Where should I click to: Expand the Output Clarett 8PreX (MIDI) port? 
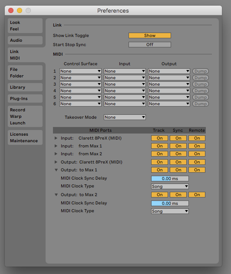56,162
